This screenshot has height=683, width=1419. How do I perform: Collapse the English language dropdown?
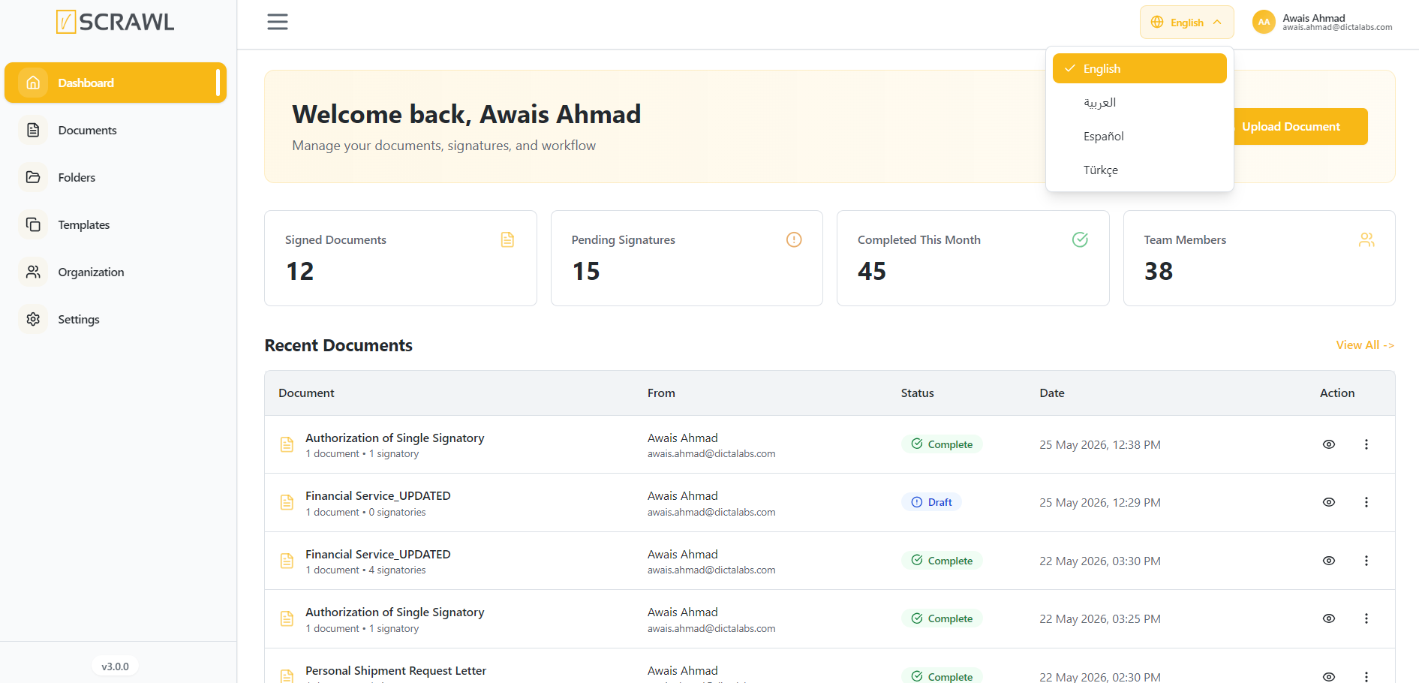coord(1186,22)
